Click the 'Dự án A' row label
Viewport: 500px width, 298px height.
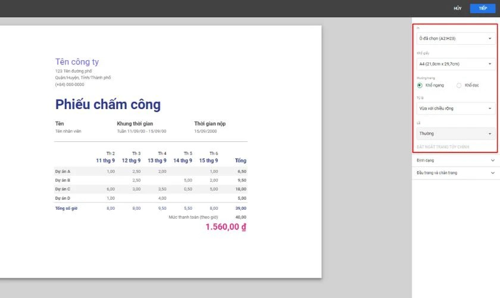(62, 172)
